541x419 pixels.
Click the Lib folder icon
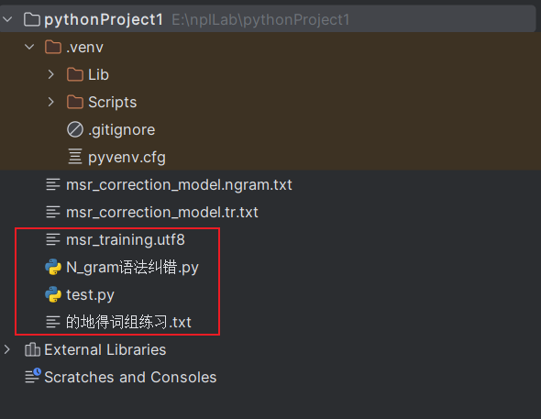[75, 74]
